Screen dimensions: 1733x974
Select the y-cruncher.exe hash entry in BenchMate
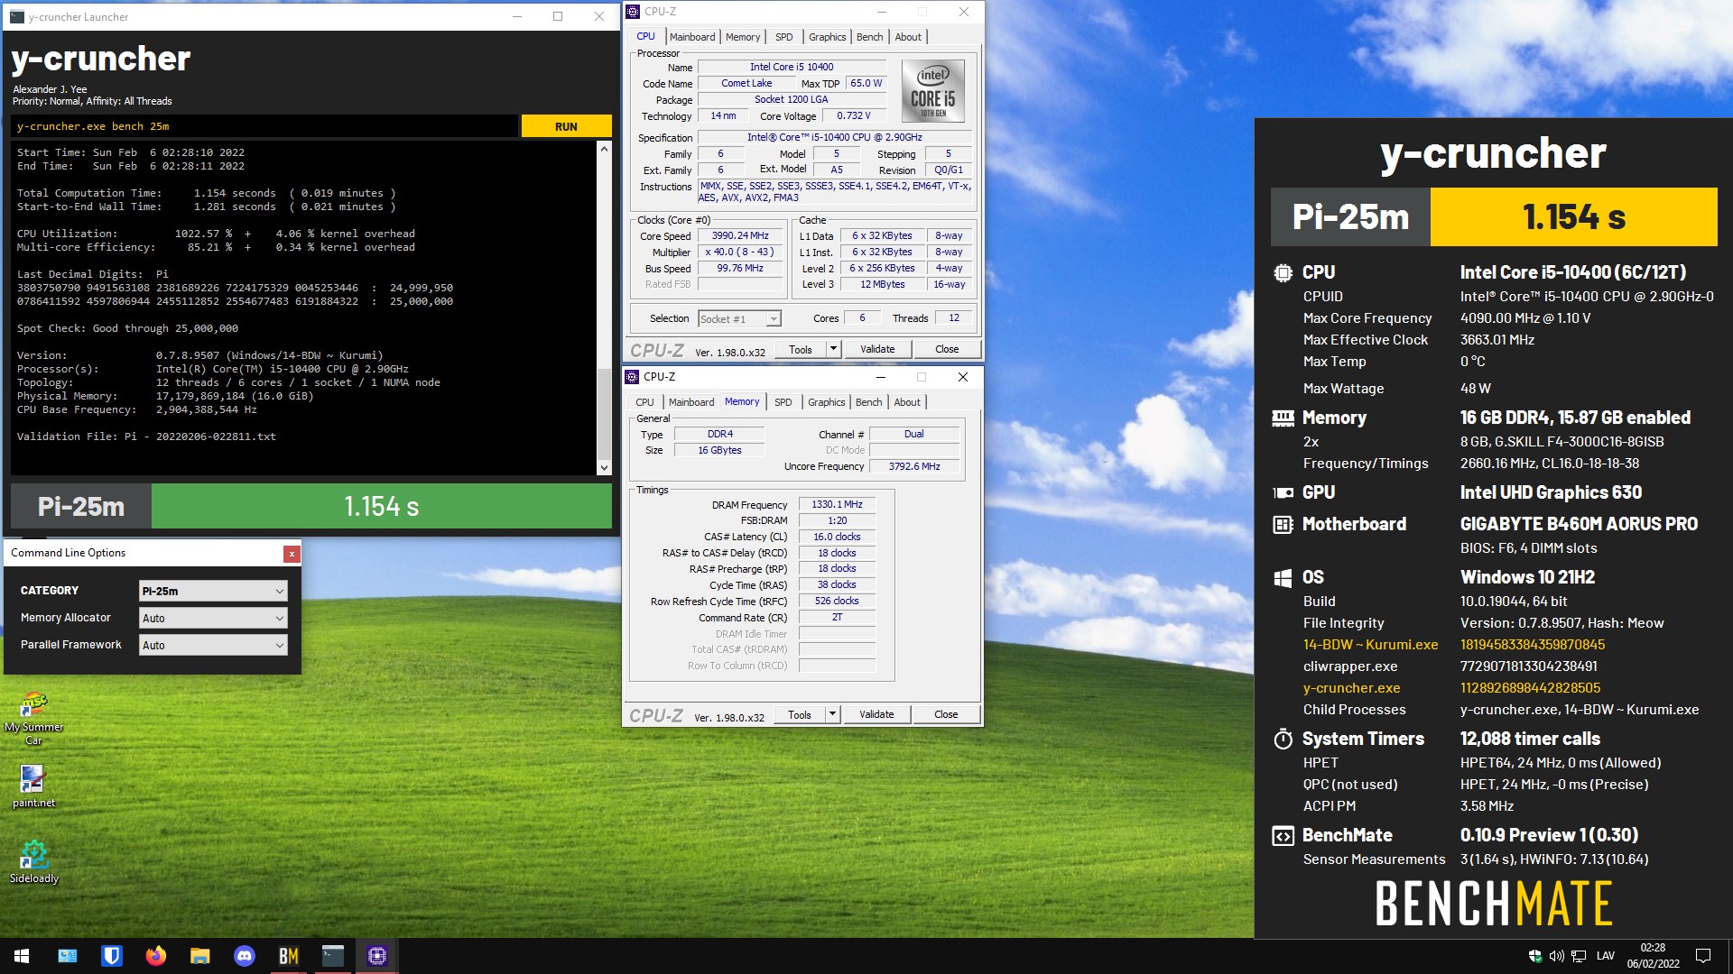pyautogui.click(x=1451, y=688)
